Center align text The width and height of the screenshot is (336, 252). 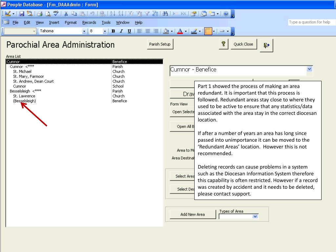pos(148,31)
